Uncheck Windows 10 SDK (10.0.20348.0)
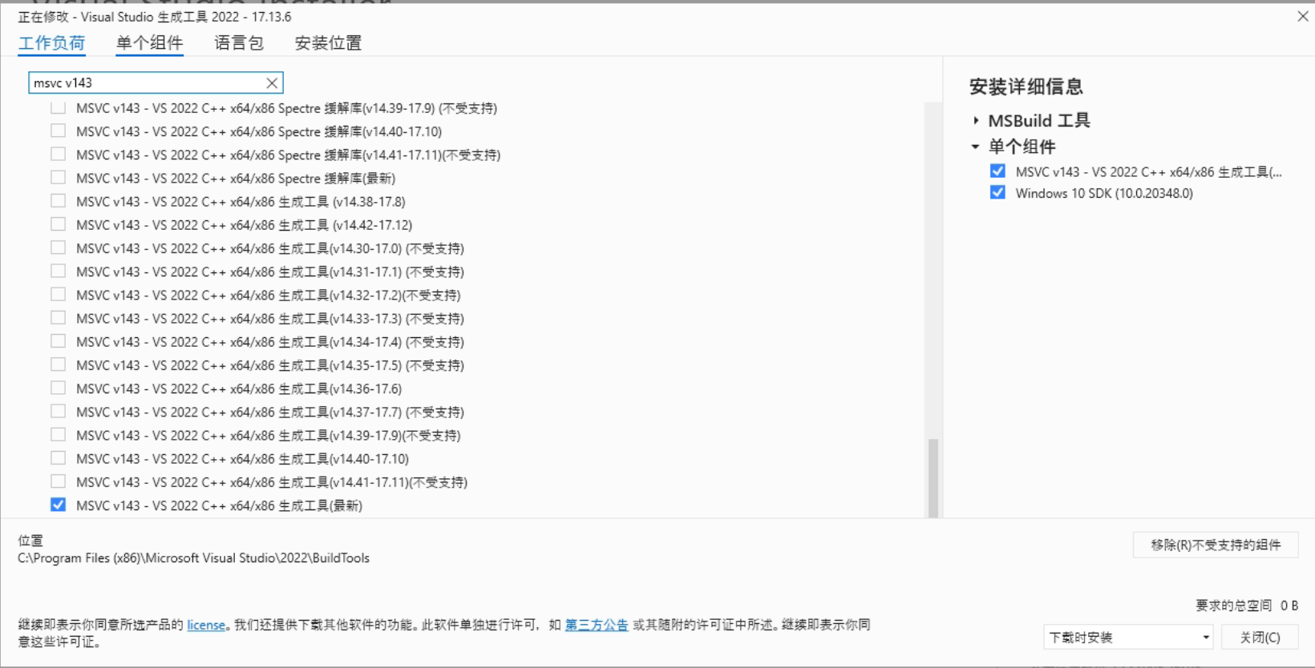Image resolution: width=1315 pixels, height=668 pixels. click(997, 192)
